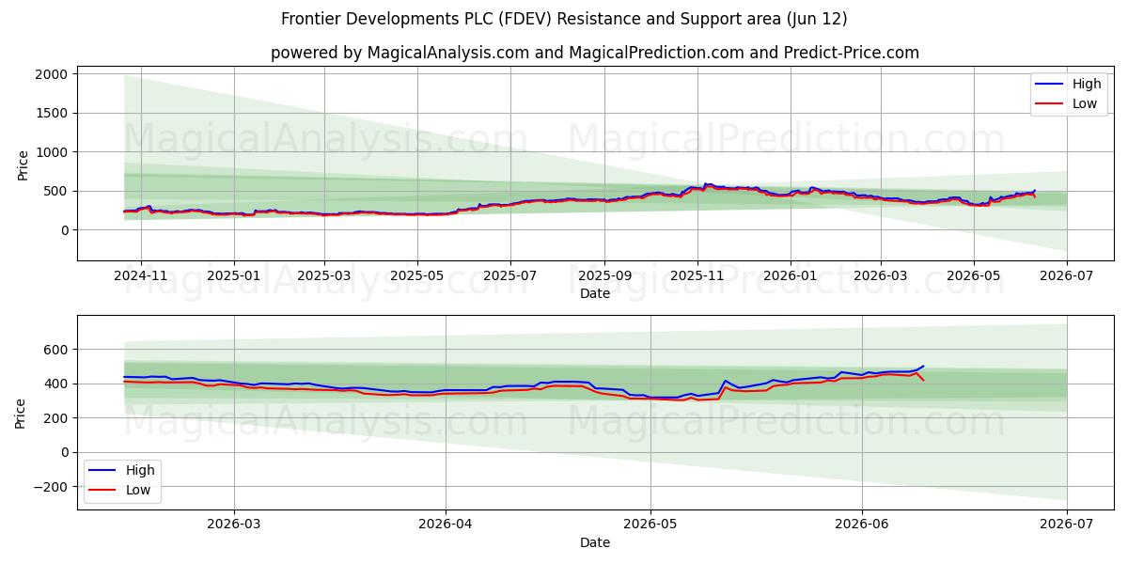Click the '−200' y-axis label on bottom chart

tap(53, 487)
